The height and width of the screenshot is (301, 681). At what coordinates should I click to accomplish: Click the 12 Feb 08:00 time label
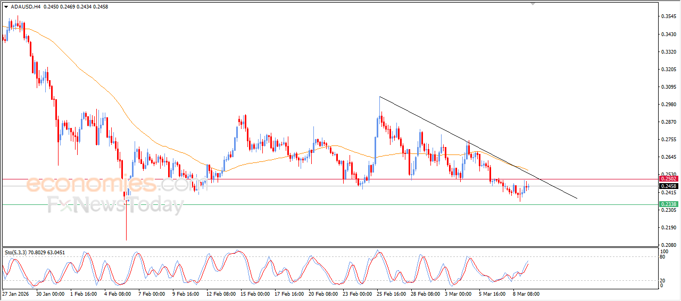[221, 294]
